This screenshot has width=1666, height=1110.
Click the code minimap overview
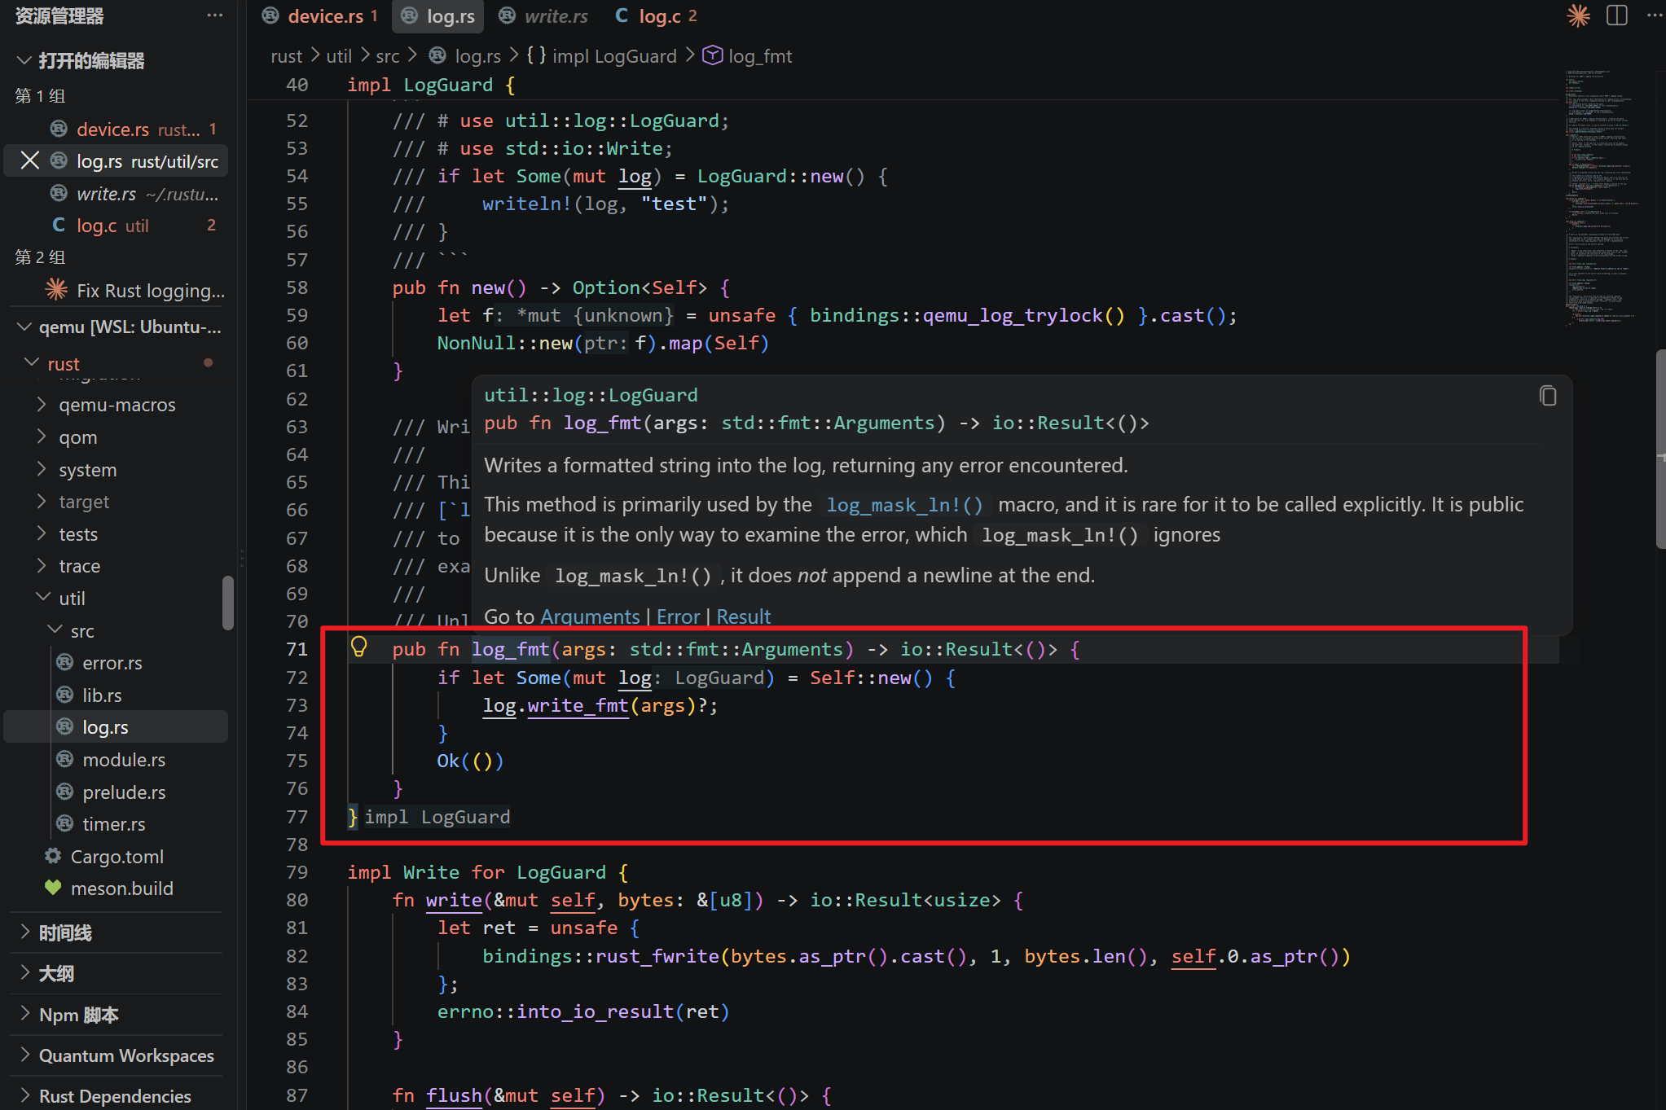[x=1600, y=199]
